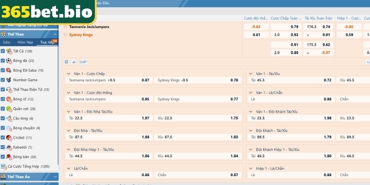370x185 pixels.
Task: Bet Sydney Kings -0.5 at 0.78
Action: (198, 80)
